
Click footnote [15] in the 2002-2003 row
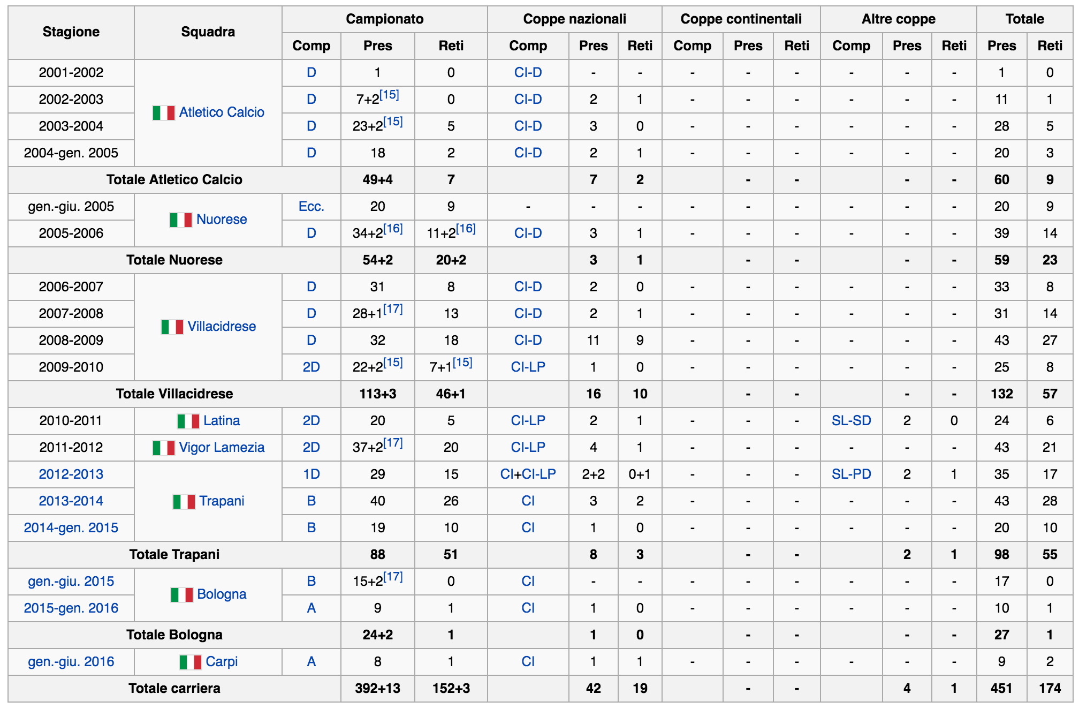pos(389,95)
